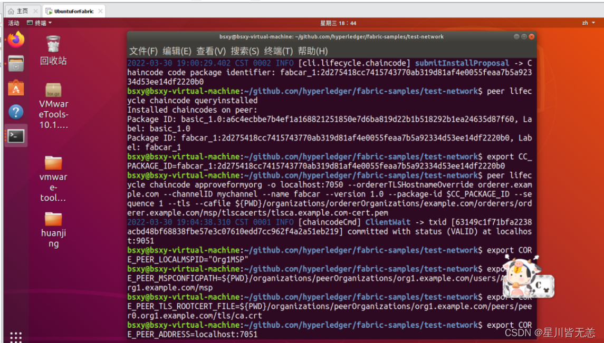The height and width of the screenshot is (343, 604).
Task: Open the vmware-tools folder on desktop
Action: point(53,179)
